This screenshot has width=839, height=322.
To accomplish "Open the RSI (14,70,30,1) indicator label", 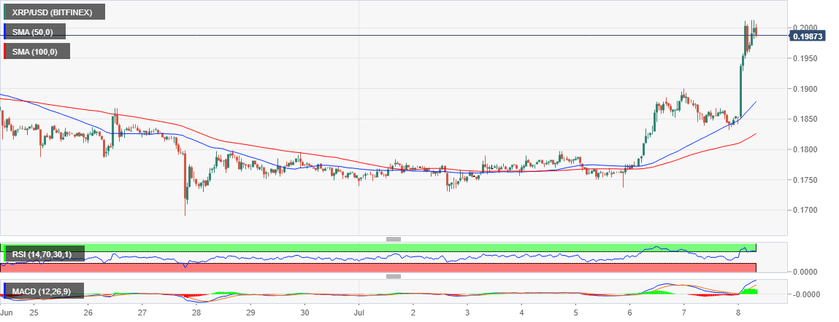I will pos(45,254).
